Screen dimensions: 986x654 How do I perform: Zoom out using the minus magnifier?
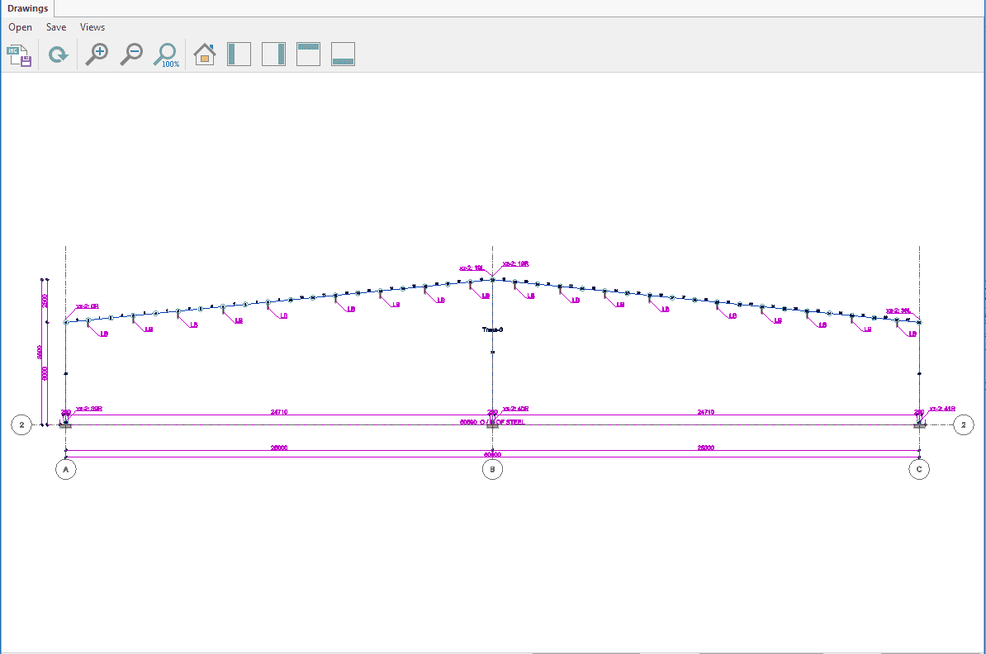click(x=131, y=55)
